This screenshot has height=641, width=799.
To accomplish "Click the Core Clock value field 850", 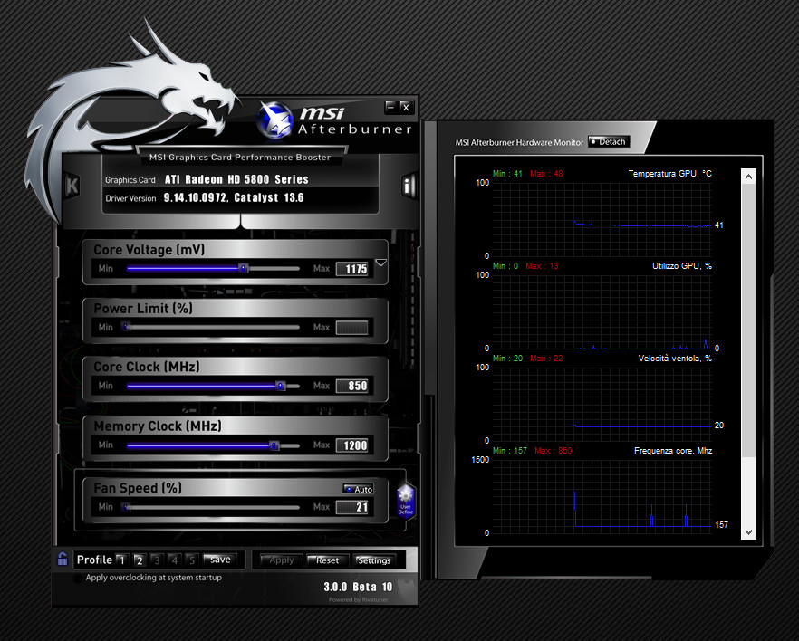I will (352, 386).
